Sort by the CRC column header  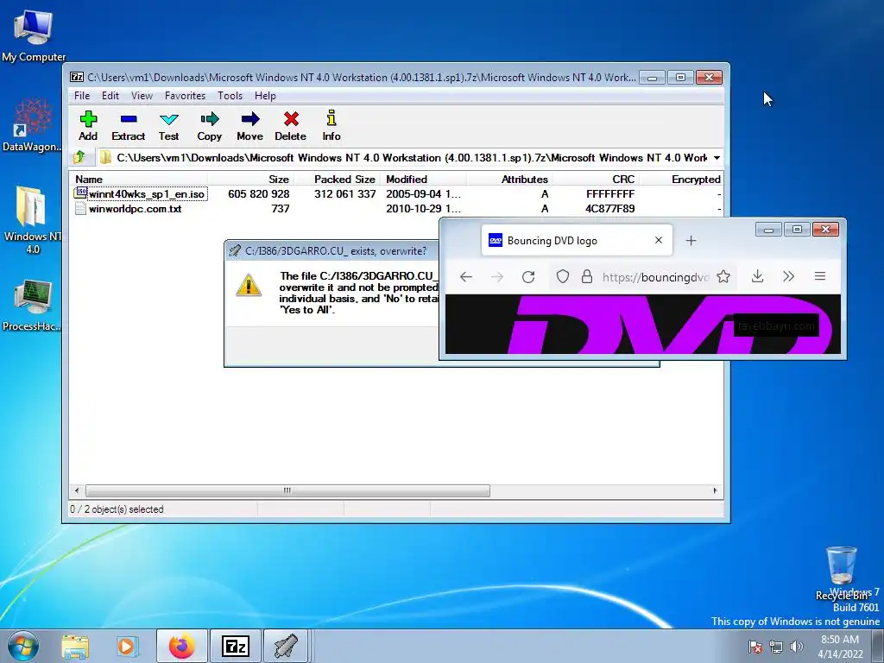click(x=596, y=180)
